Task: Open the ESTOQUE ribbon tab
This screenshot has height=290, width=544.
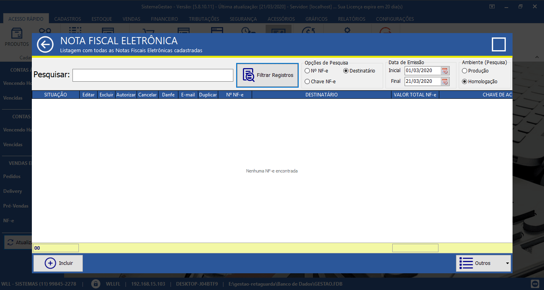Action: 102,19
